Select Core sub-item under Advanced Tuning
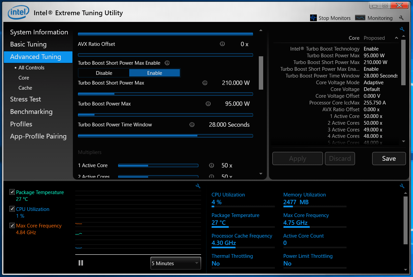The width and height of the screenshot is (413, 277). pyautogui.click(x=24, y=78)
